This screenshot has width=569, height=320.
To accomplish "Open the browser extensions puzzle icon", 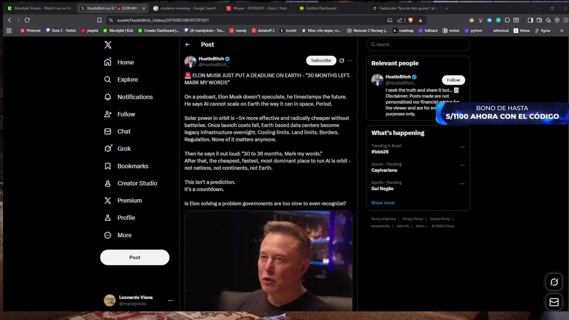I will pos(507,20).
